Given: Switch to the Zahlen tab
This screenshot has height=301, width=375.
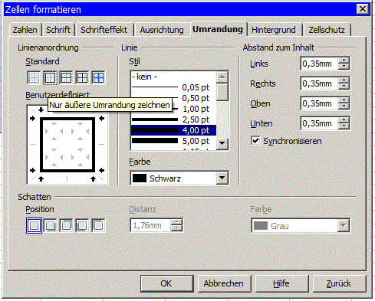Looking at the screenshot, I should pyautogui.click(x=25, y=30).
